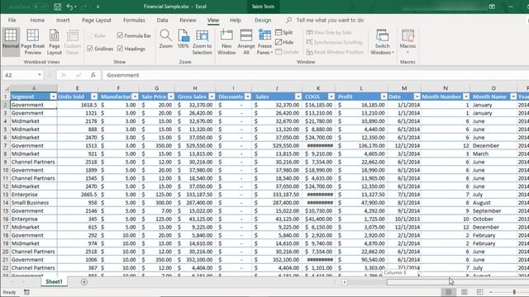The height and width of the screenshot is (297, 529).
Task: Click the Name Box showing A2
Action: (20, 75)
